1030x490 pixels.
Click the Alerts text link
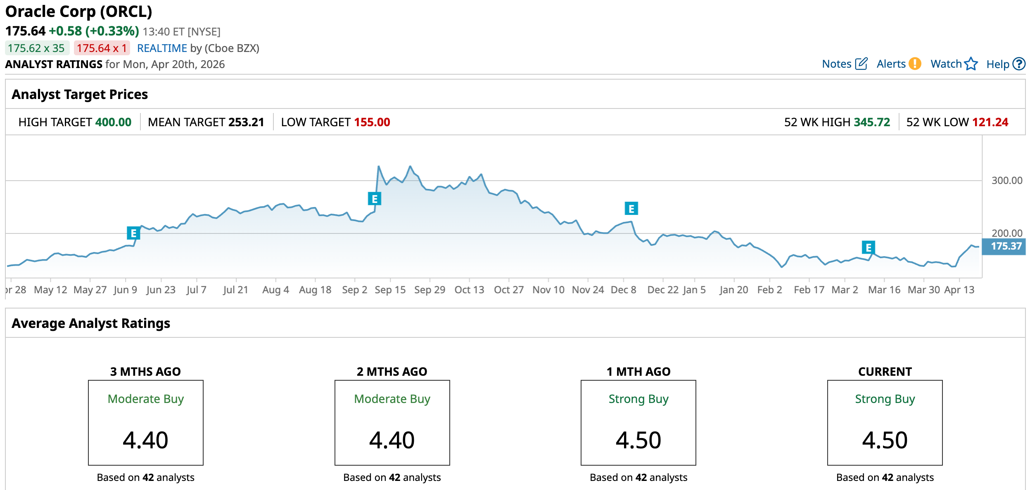click(x=891, y=64)
